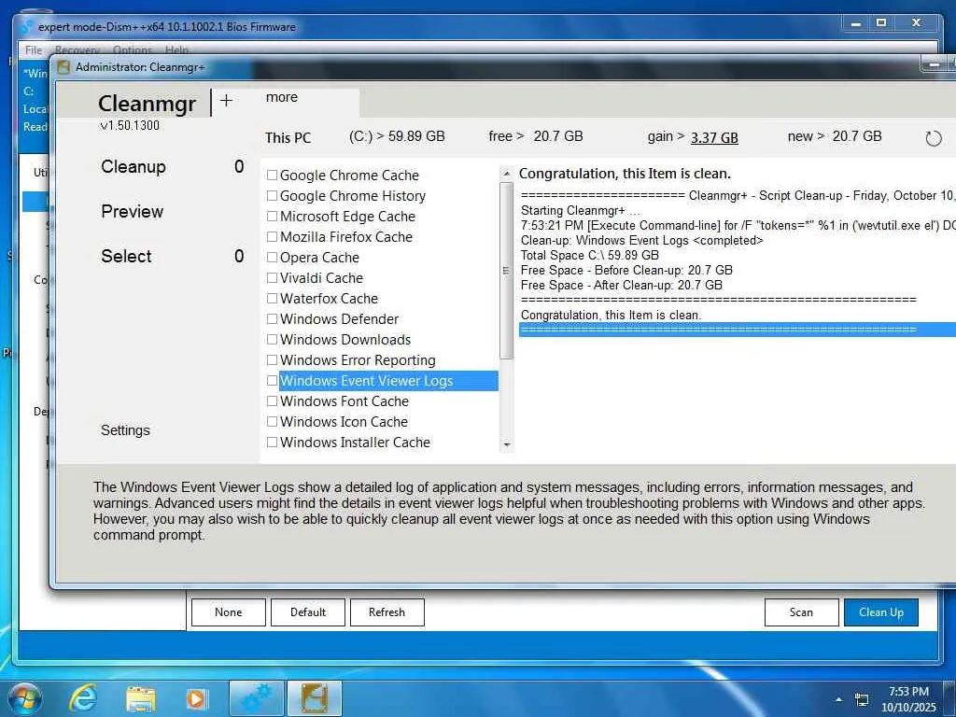
Task: Toggle Windows Defender checkbox
Action: [x=272, y=319]
